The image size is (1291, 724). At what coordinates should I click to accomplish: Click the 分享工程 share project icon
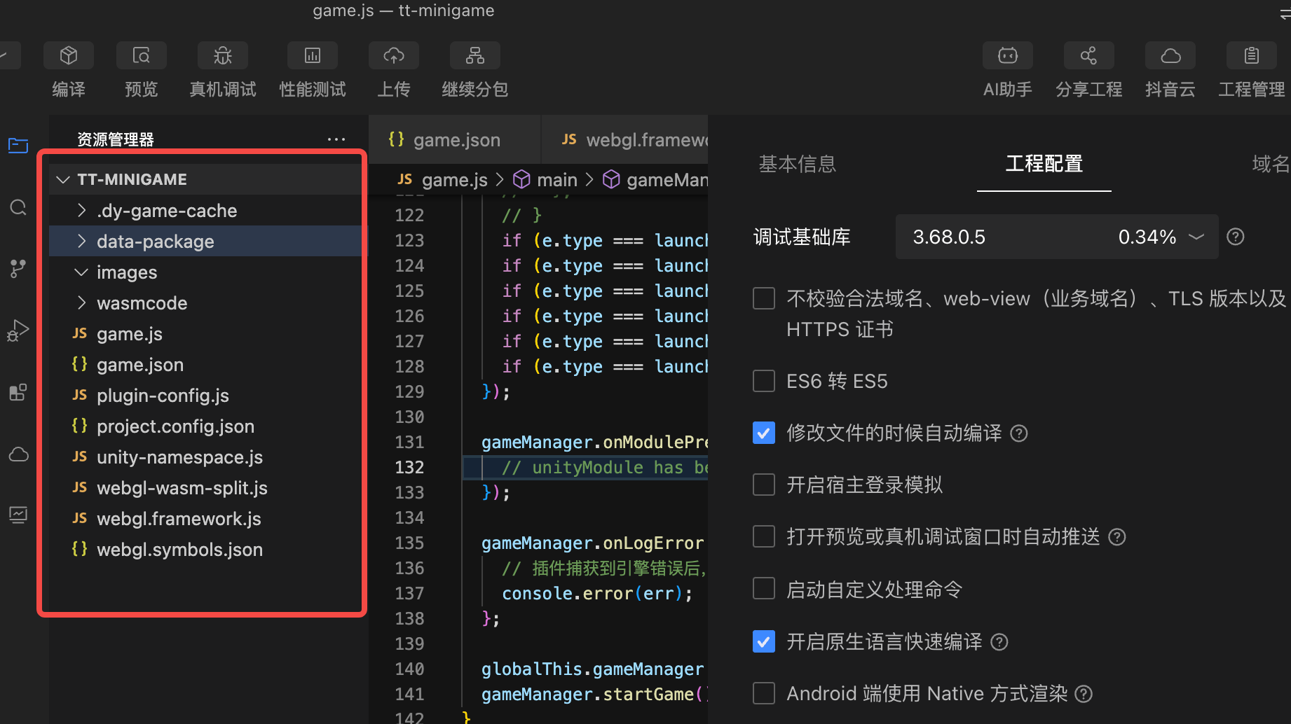coord(1088,56)
